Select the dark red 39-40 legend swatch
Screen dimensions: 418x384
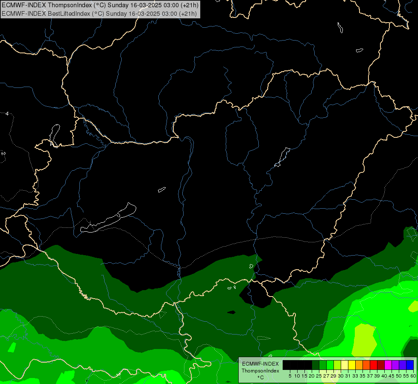point(381,365)
